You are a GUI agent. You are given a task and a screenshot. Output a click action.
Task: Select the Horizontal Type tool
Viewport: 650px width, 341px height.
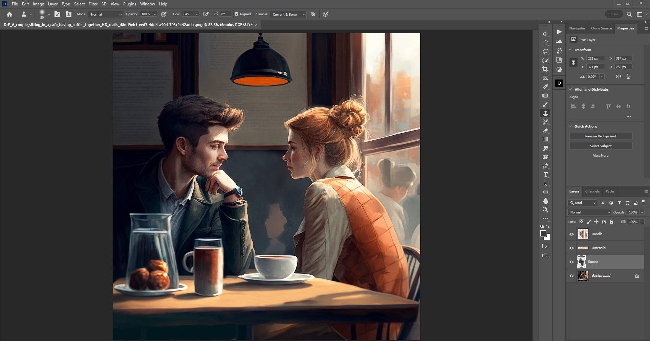point(545,175)
